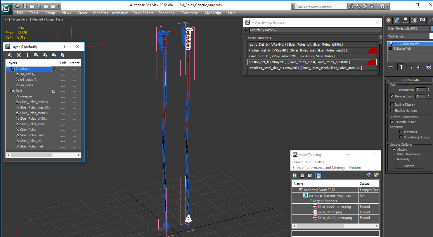The height and width of the screenshot is (237, 433).
Task: Click the Help question mark icon
Action: point(382,6)
